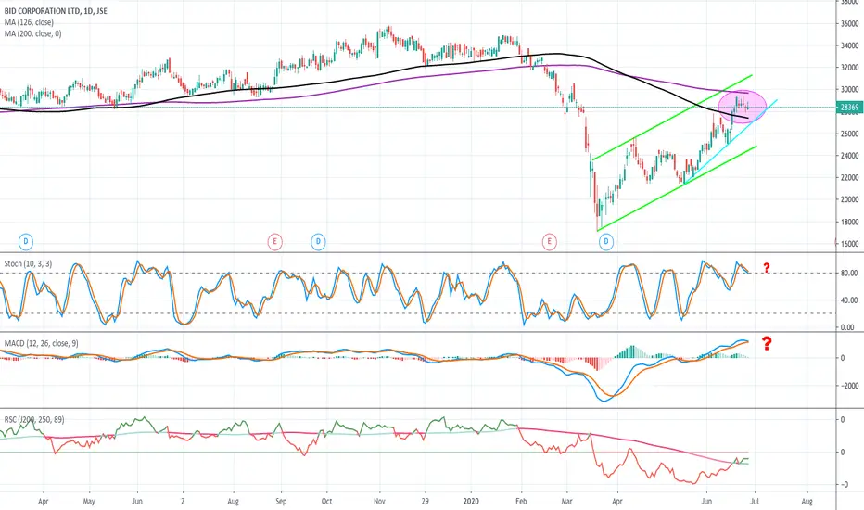Open the dividend D marker near late March 2020
The width and height of the screenshot is (864, 510).
click(606, 241)
